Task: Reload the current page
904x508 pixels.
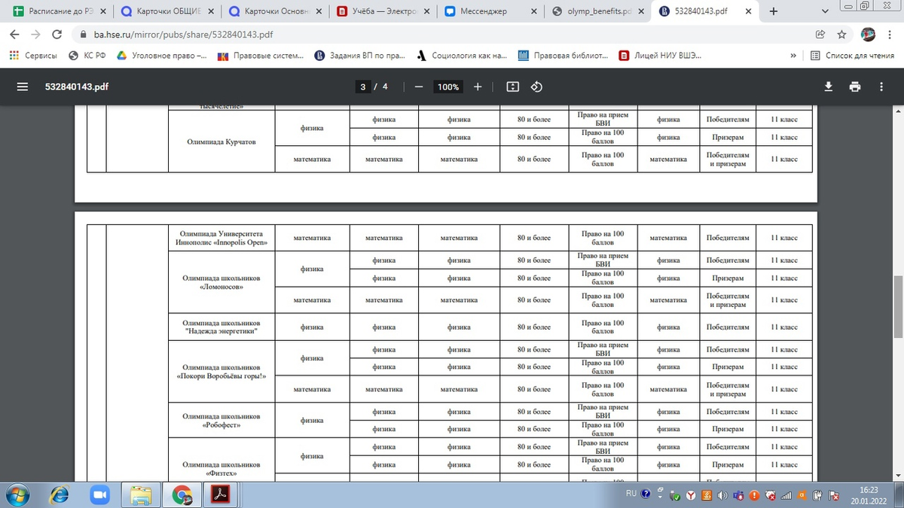Action: [57, 35]
